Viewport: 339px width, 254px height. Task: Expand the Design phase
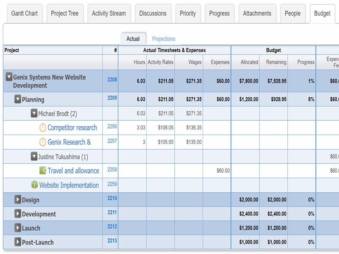point(17,199)
